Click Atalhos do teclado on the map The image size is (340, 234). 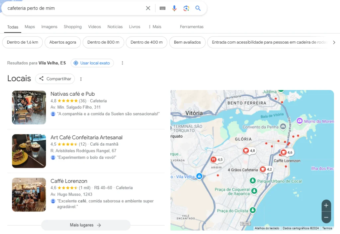coord(267,228)
